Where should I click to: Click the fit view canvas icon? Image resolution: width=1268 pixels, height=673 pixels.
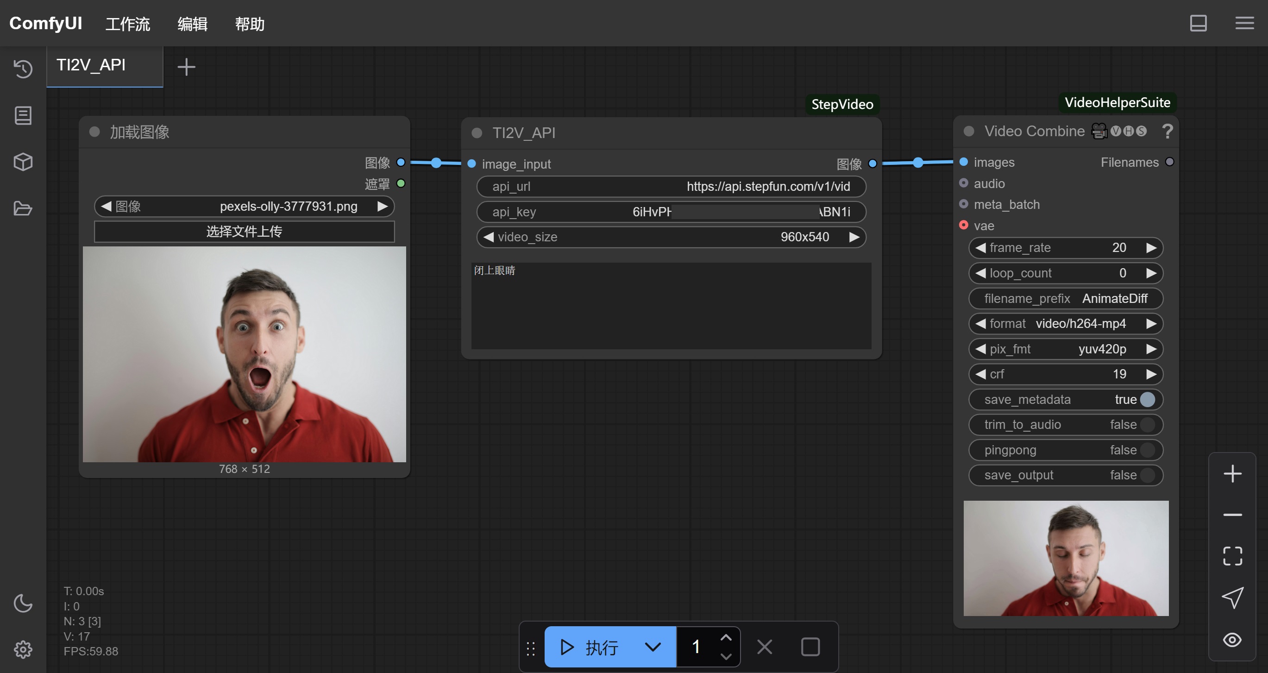(1232, 556)
